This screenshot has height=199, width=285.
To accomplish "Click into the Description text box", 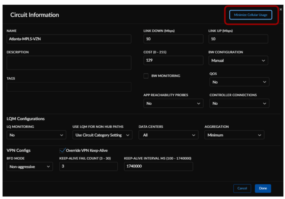I will coord(69,63).
